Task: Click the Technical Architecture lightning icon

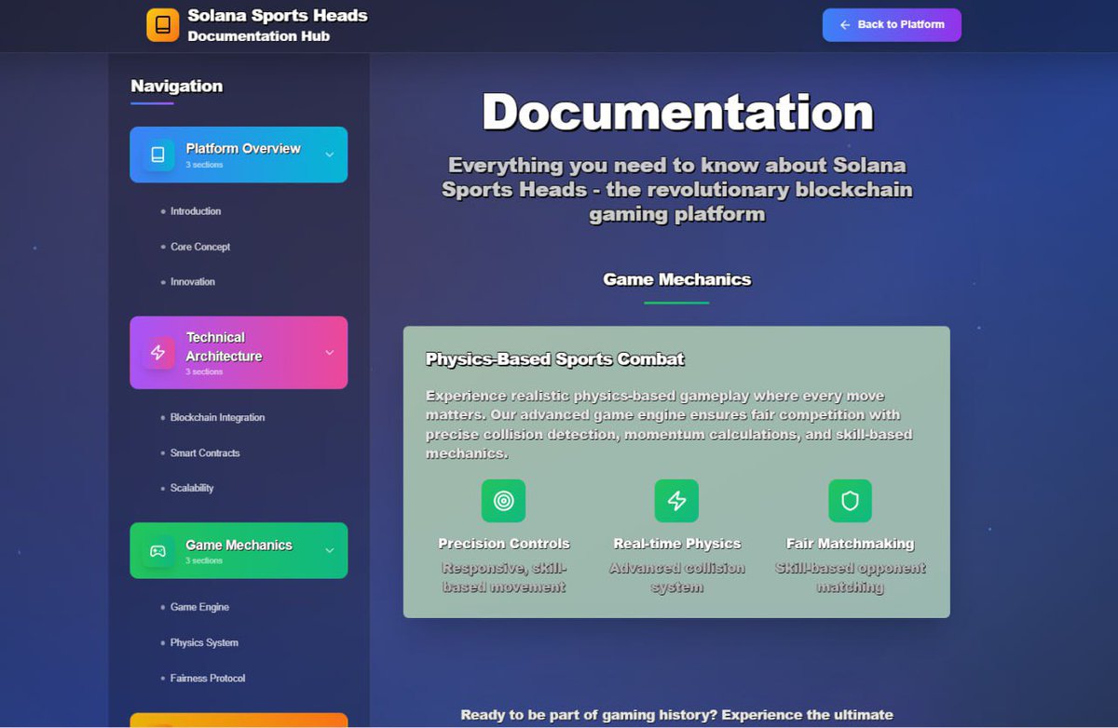Action: (x=157, y=353)
